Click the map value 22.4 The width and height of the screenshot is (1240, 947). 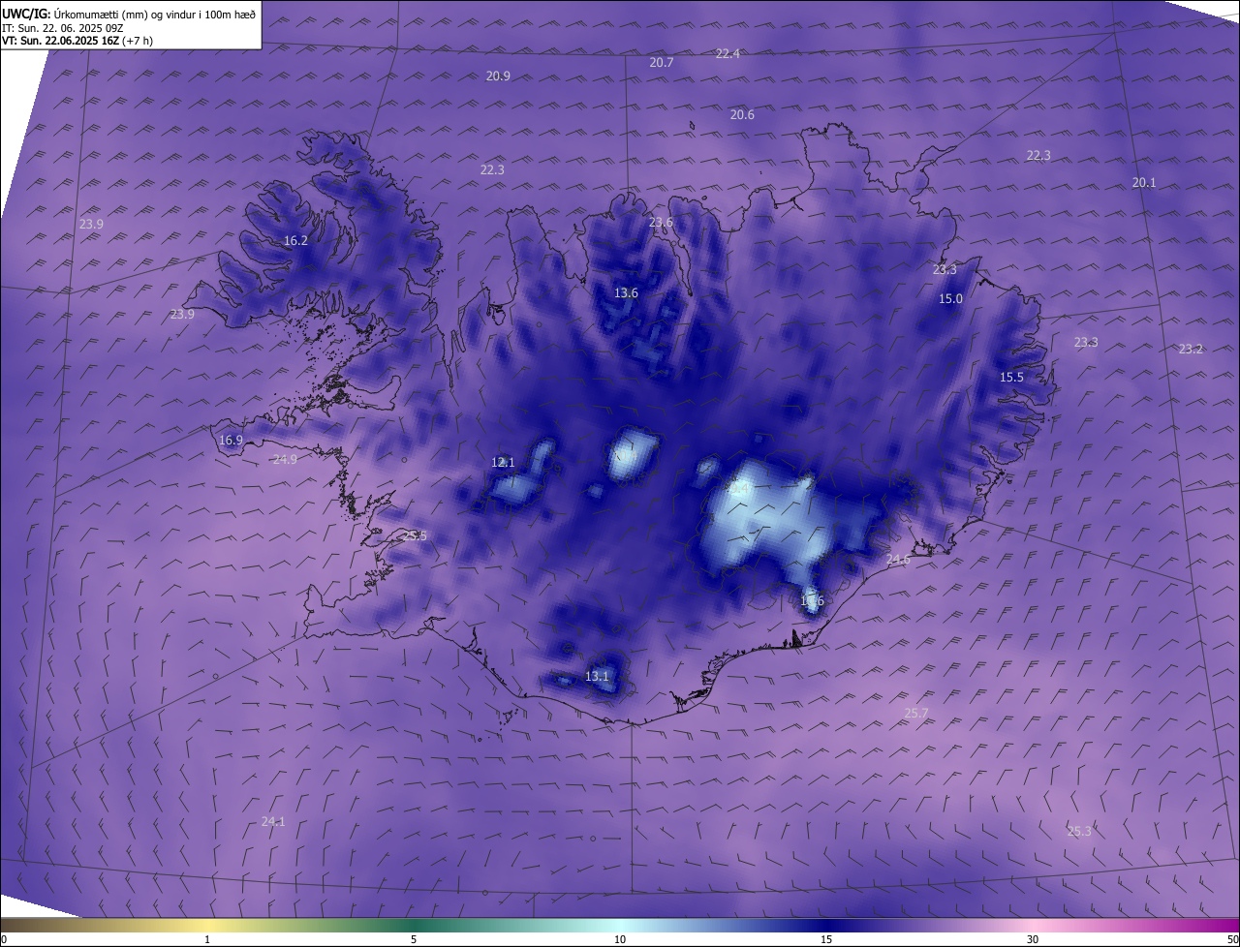pyautogui.click(x=728, y=53)
